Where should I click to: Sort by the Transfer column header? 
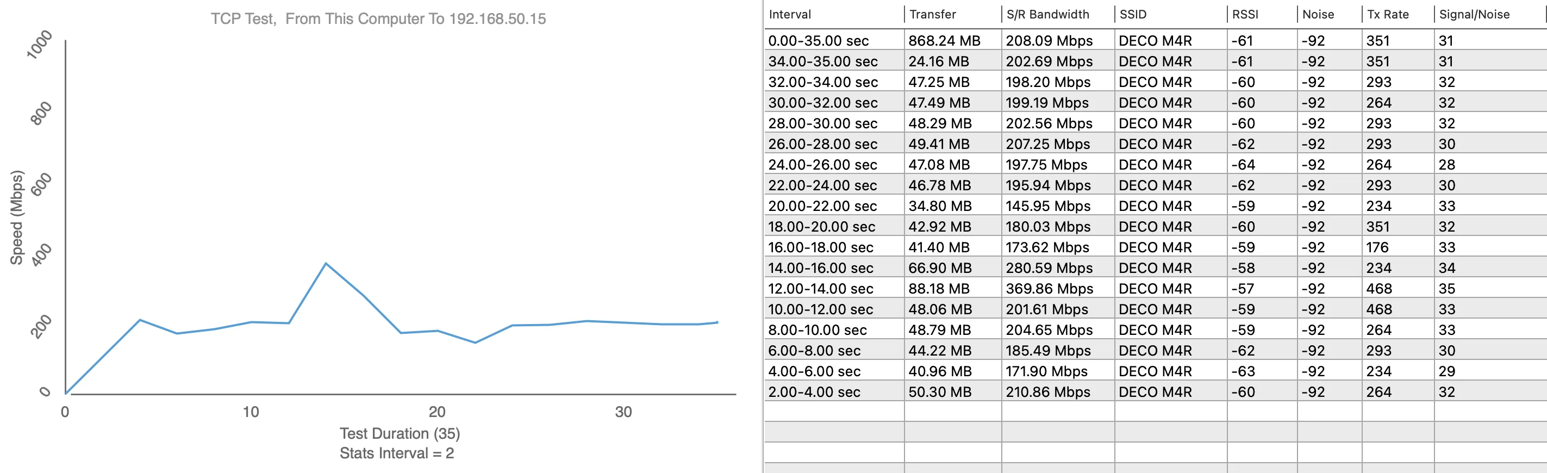coord(932,15)
